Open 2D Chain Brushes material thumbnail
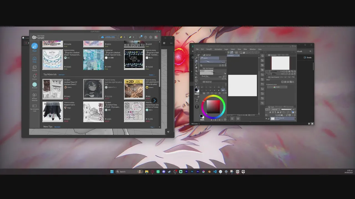 coord(134,89)
